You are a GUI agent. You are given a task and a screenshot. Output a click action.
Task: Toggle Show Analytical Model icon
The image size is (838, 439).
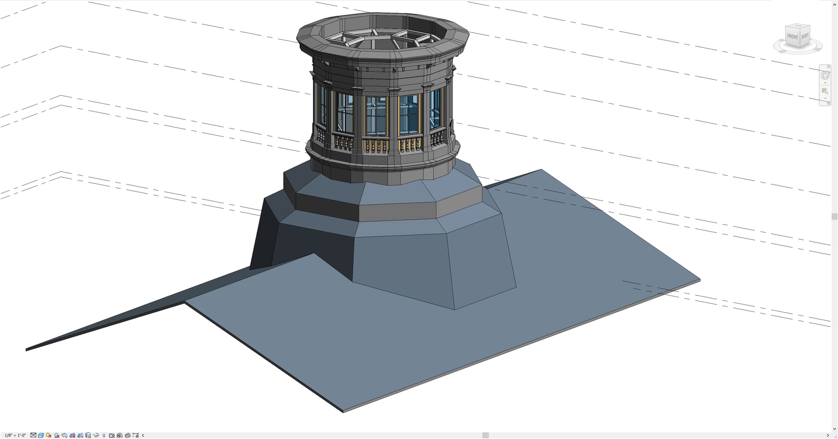[120, 435]
